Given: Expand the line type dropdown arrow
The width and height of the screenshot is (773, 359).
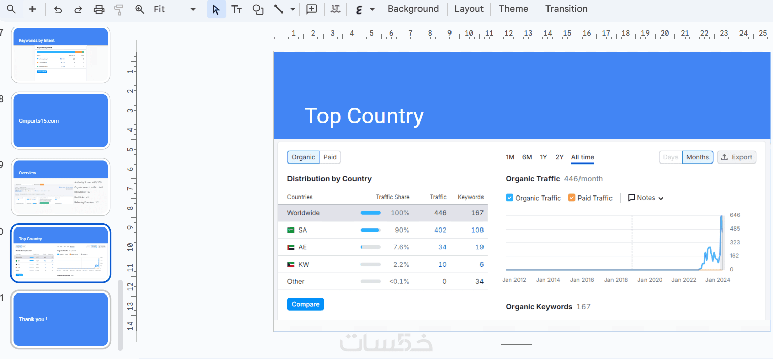Looking at the screenshot, I should pyautogui.click(x=293, y=9).
